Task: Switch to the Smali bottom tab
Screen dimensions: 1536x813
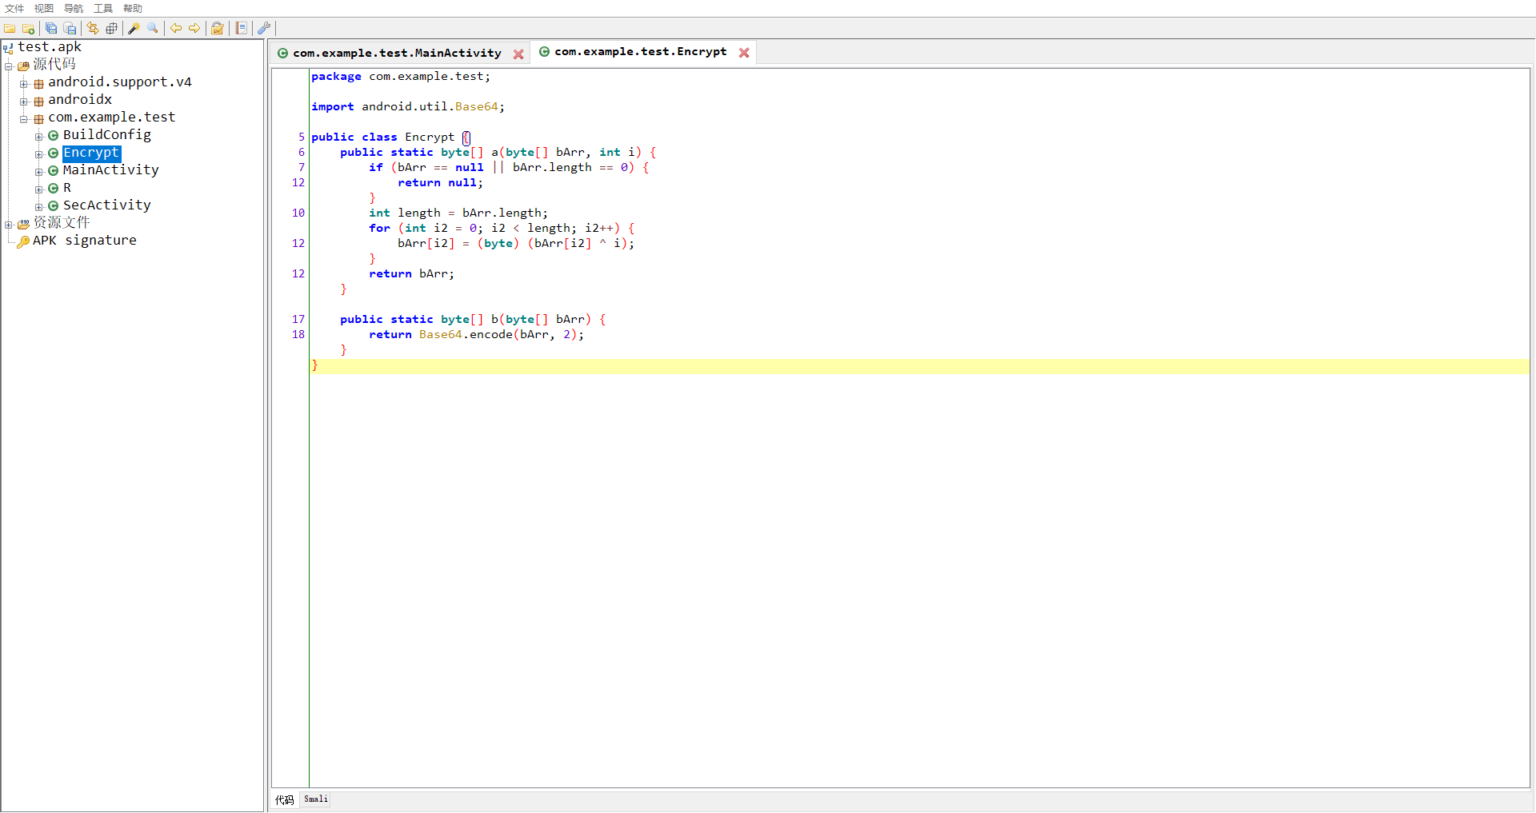Action: 315,799
